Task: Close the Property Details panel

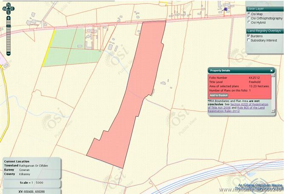Action: [x=271, y=70]
